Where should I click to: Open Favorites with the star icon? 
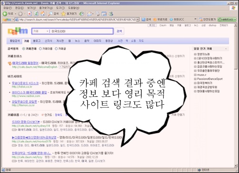point(63,14)
